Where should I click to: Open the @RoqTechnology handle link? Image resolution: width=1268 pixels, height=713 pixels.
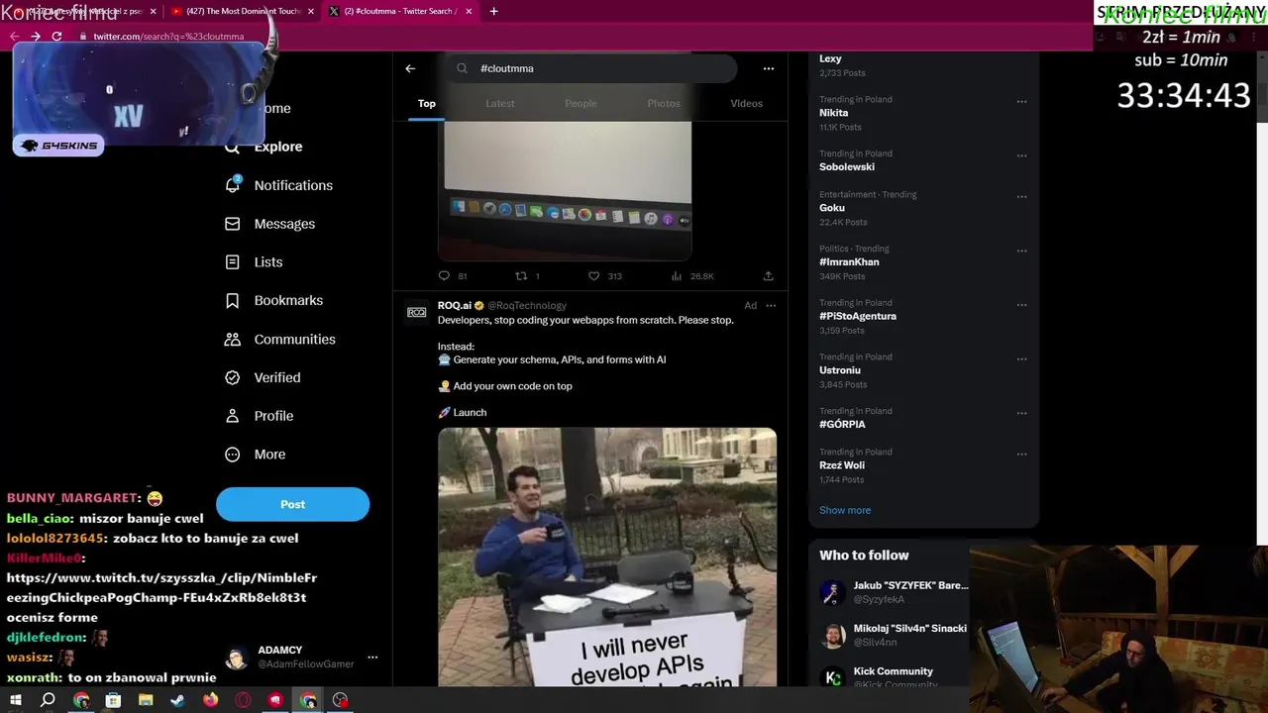click(x=527, y=306)
